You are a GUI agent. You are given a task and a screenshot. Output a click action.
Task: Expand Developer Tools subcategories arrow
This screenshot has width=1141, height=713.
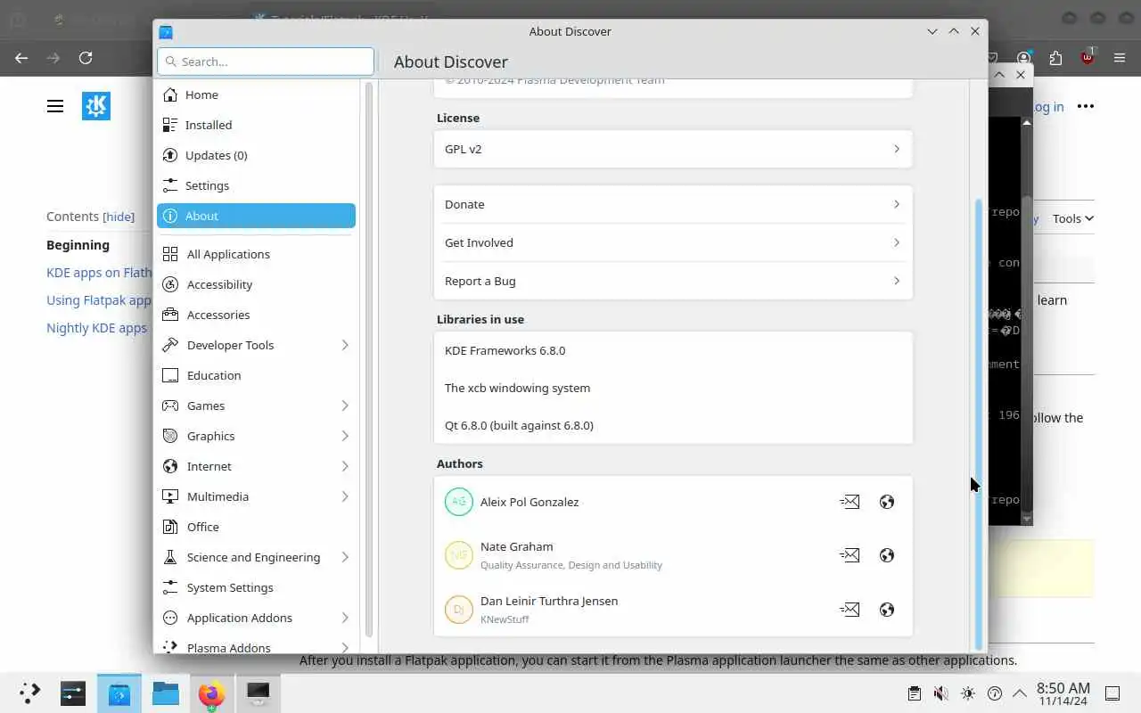[345, 345]
